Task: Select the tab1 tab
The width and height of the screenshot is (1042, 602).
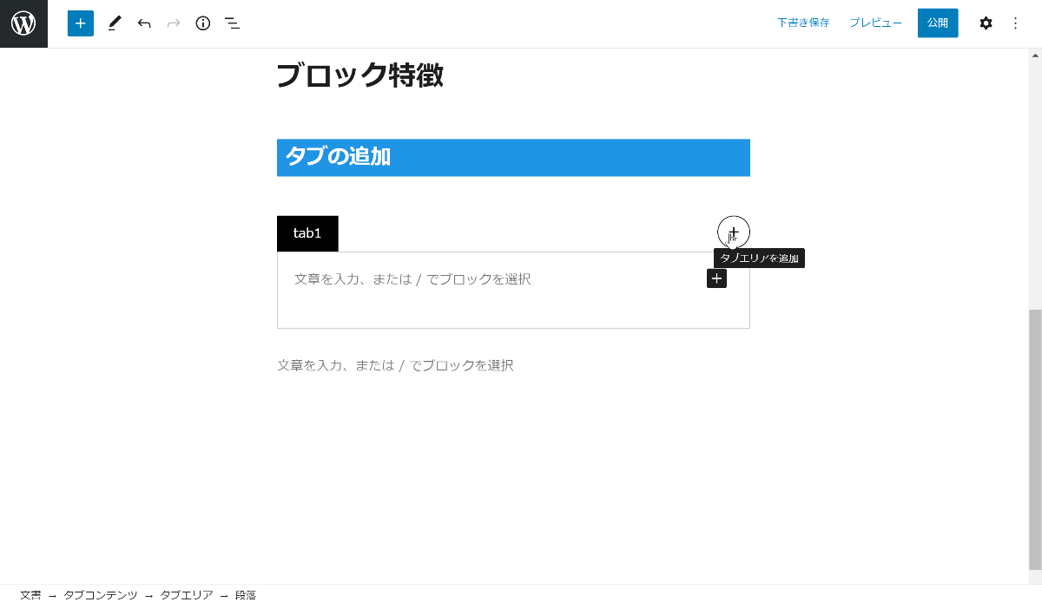Action: click(307, 233)
